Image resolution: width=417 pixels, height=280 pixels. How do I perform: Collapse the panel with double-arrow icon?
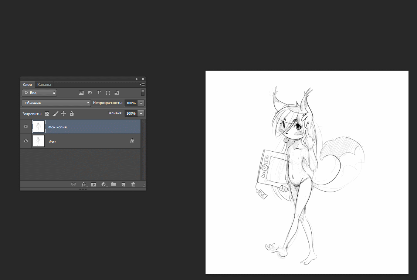[137, 79]
